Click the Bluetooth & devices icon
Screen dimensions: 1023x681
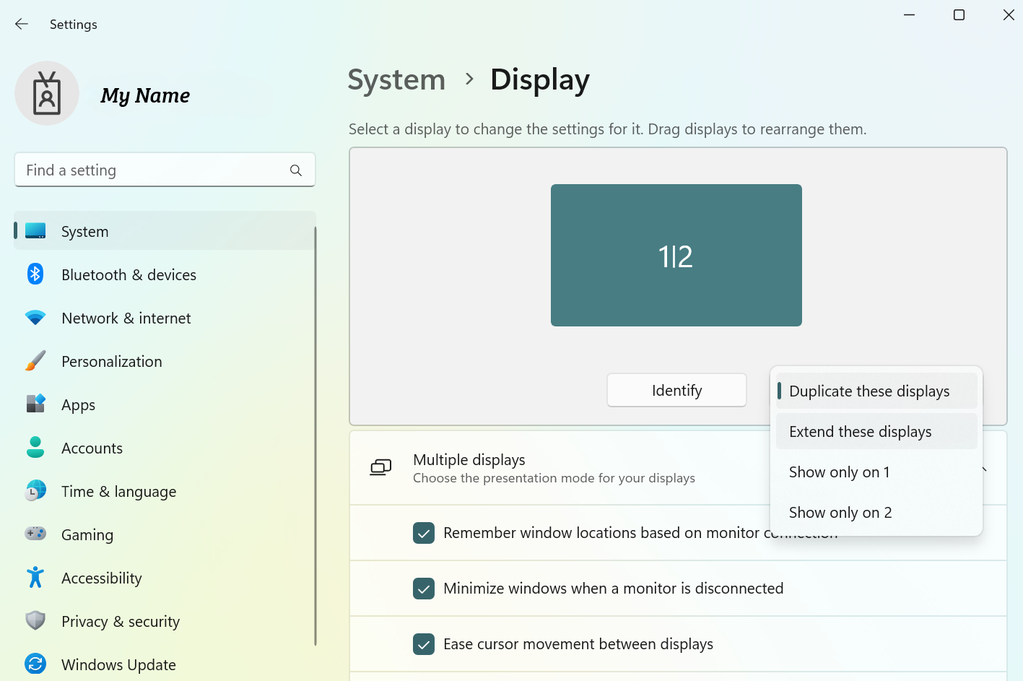pyautogui.click(x=35, y=274)
